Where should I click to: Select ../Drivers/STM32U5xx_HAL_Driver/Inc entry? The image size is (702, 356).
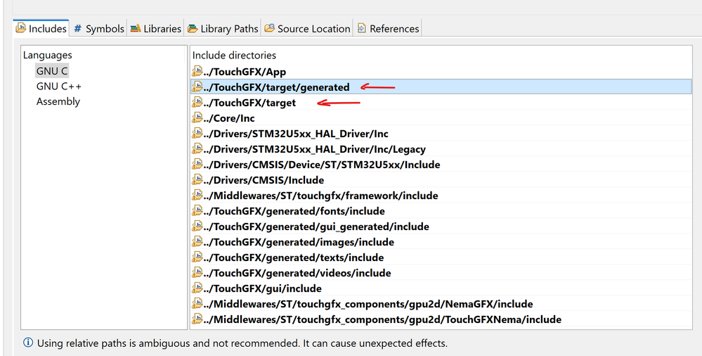tap(441, 134)
